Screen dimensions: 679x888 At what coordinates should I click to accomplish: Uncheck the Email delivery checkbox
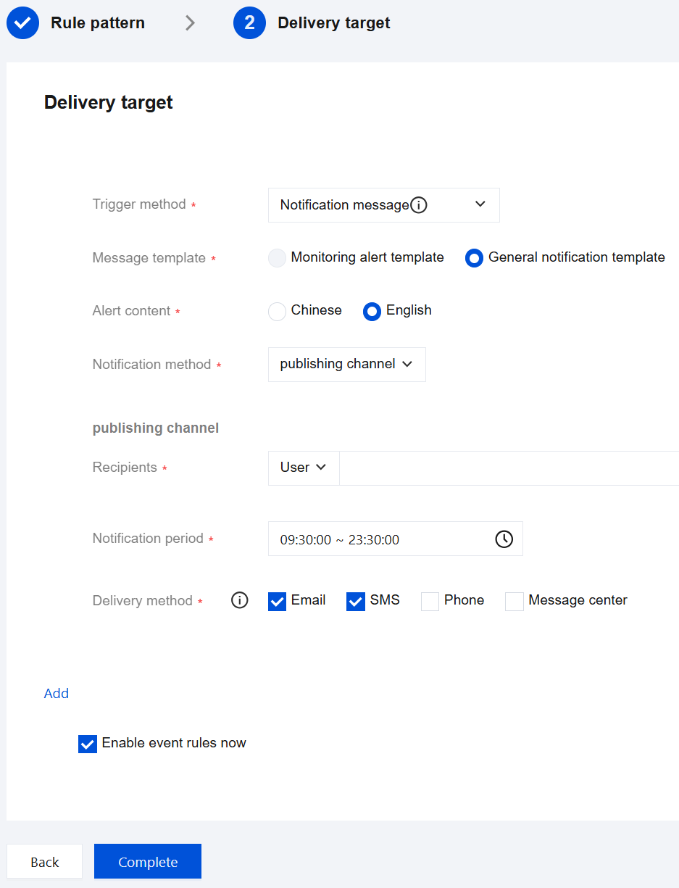[277, 601]
